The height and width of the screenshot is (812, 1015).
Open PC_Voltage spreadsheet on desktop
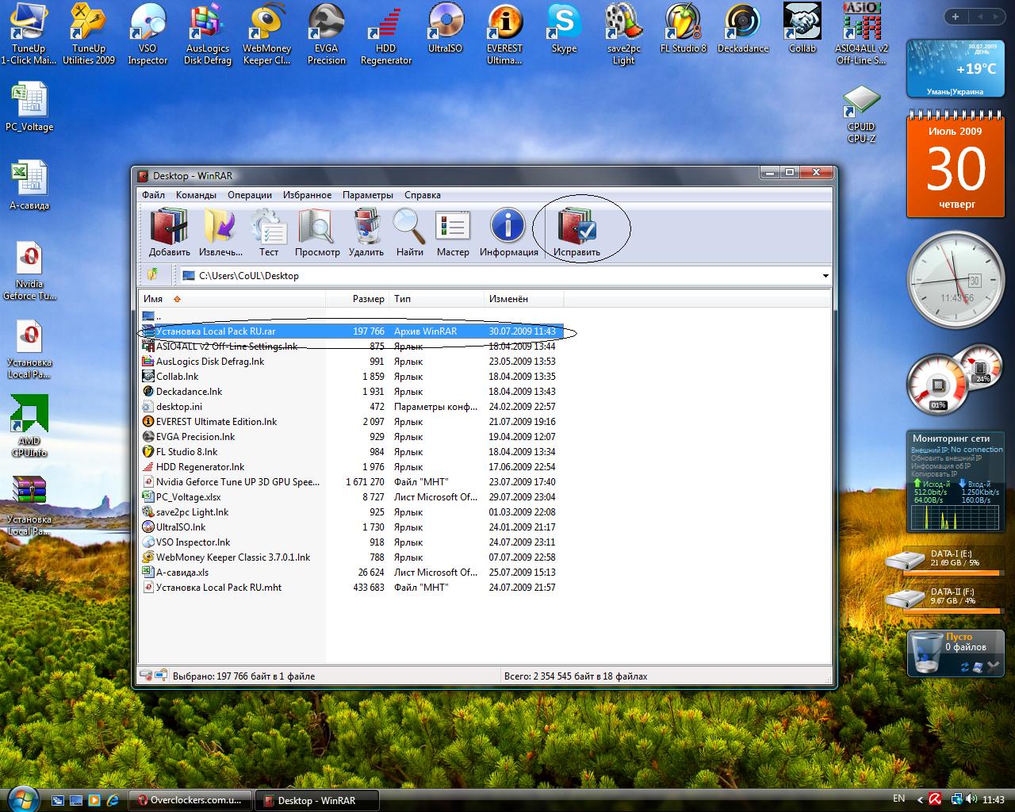(29, 108)
